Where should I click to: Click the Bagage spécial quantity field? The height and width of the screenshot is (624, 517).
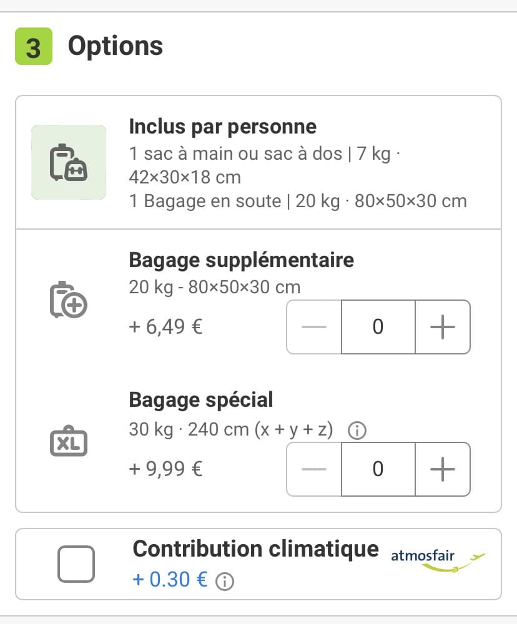tap(378, 469)
